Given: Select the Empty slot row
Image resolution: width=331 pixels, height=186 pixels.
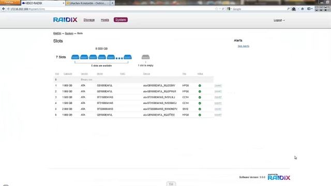Looking at the screenshot, I should (133, 80).
